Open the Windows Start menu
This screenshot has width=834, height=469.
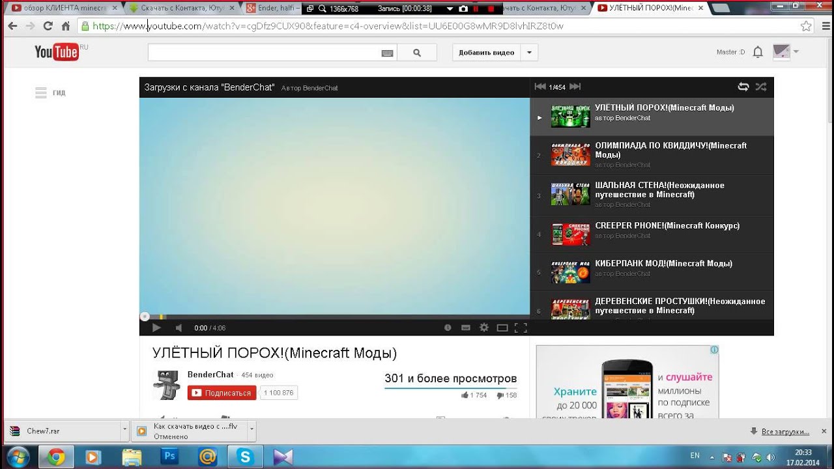pos(18,457)
